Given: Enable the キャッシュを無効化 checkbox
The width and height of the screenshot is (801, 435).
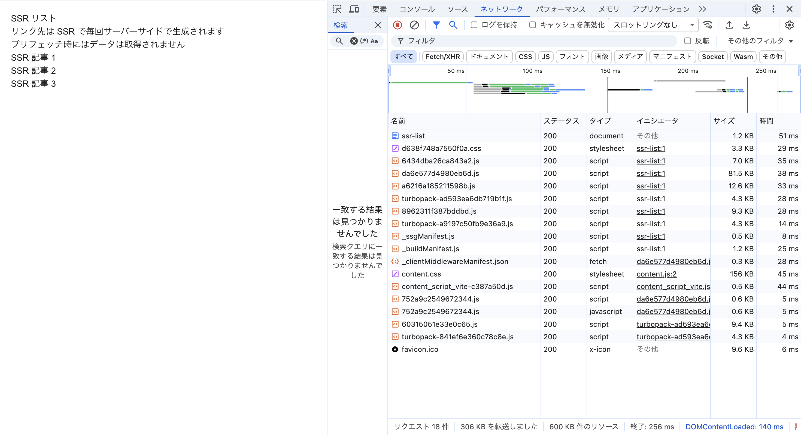Looking at the screenshot, I should 533,25.
